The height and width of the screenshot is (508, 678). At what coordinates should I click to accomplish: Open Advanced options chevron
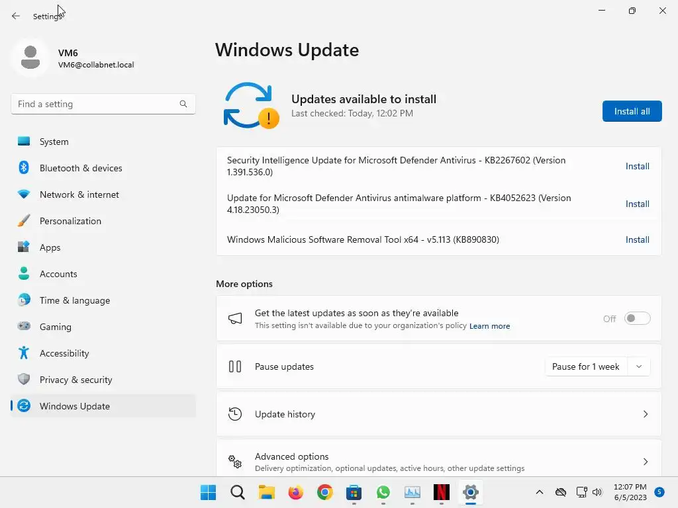click(x=645, y=462)
